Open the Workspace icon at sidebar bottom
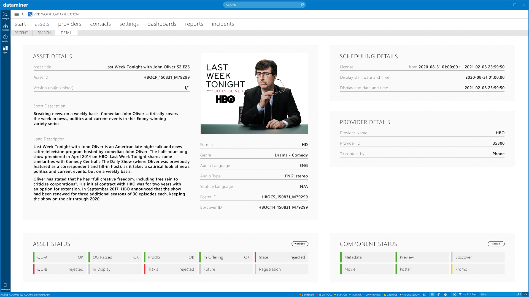This screenshot has height=297, width=529. tap(5, 286)
